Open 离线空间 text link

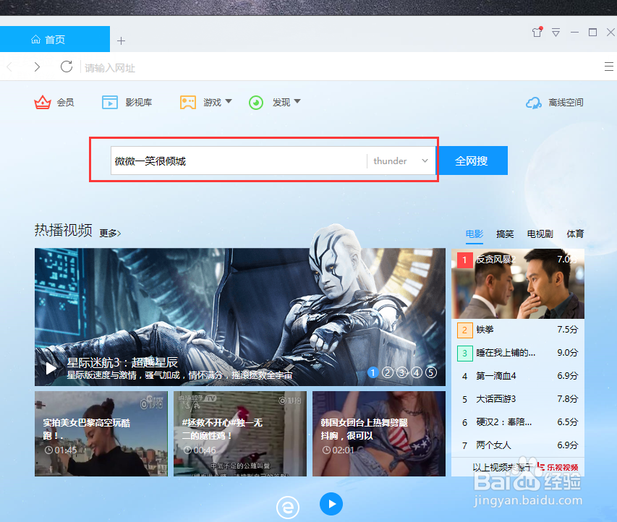click(x=566, y=103)
